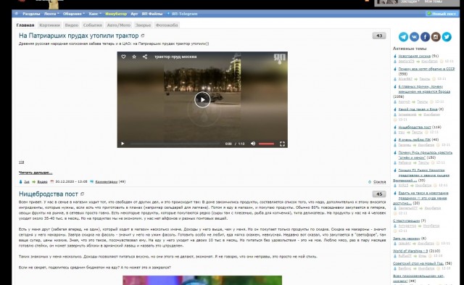Open active topic 'Новогодняя сосиска'

[x=414, y=56]
